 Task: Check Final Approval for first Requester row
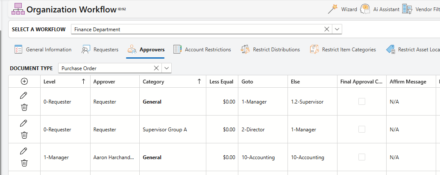[x=362, y=102]
